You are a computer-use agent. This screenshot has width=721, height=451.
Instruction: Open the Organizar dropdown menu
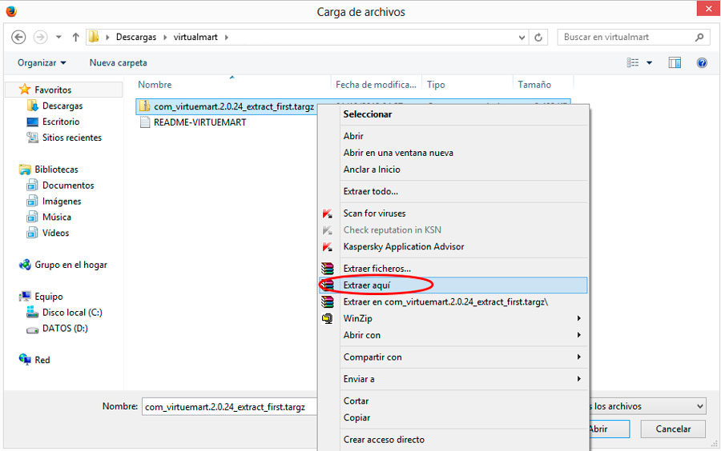42,62
